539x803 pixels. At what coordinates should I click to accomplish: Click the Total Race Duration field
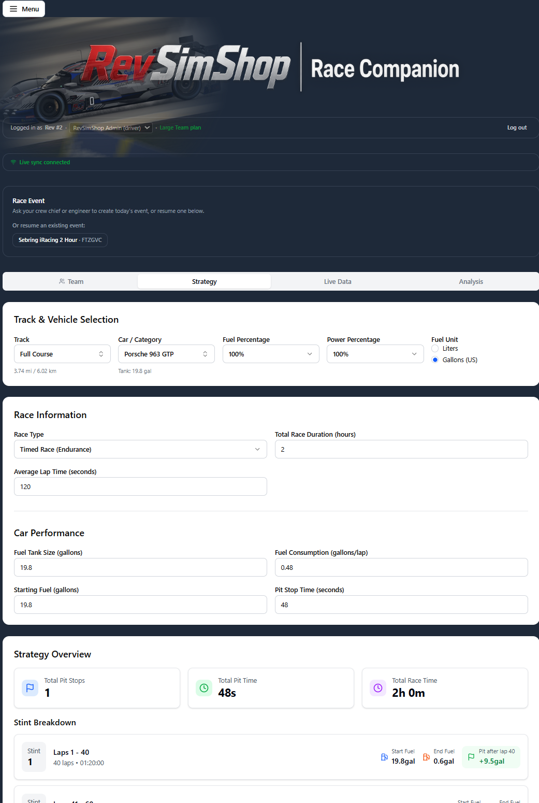pyautogui.click(x=401, y=449)
